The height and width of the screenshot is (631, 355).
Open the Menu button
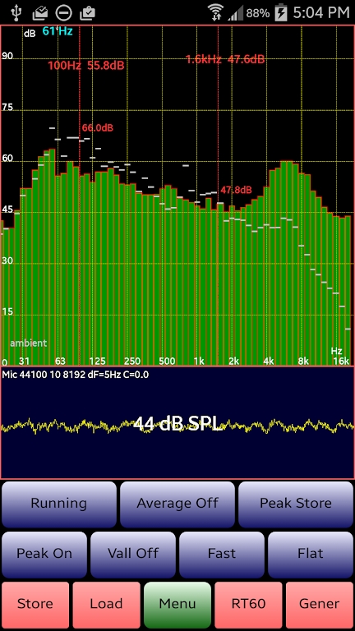click(177, 604)
